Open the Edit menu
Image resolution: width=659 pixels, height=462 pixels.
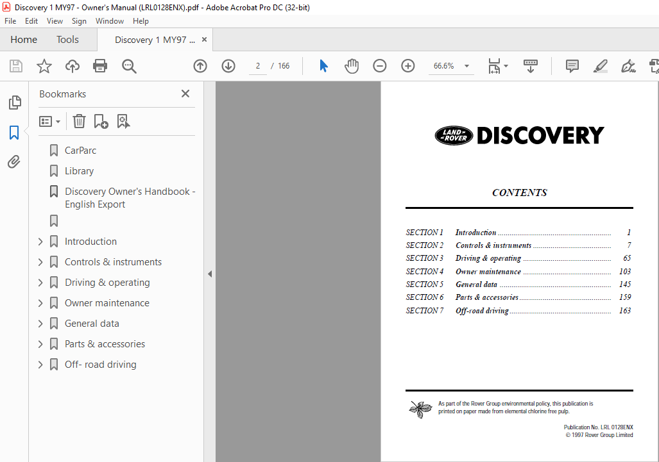coord(31,21)
